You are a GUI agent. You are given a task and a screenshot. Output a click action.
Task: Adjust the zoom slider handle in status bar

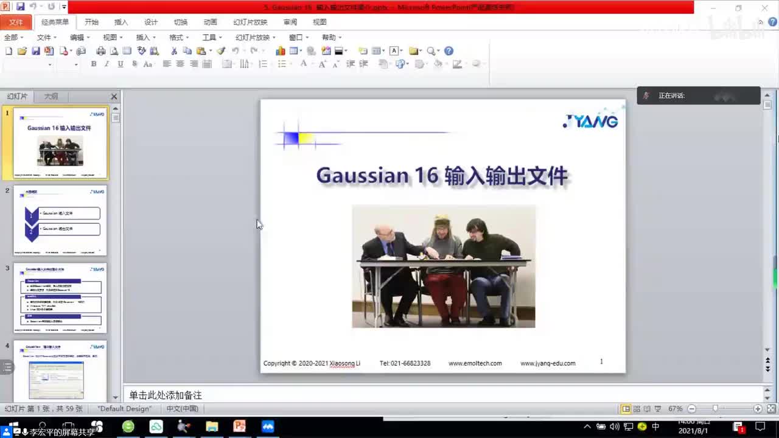(x=715, y=409)
